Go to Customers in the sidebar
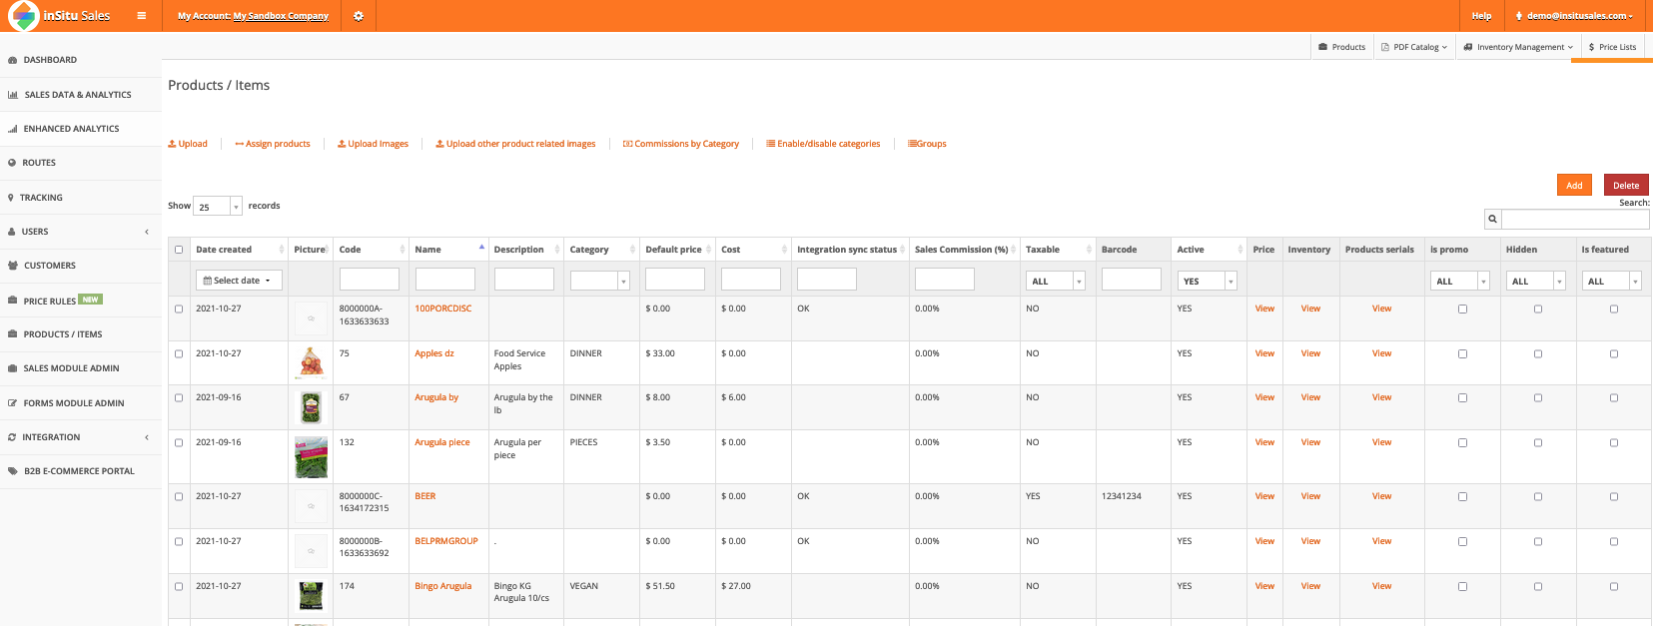1653x626 pixels. pos(50,266)
